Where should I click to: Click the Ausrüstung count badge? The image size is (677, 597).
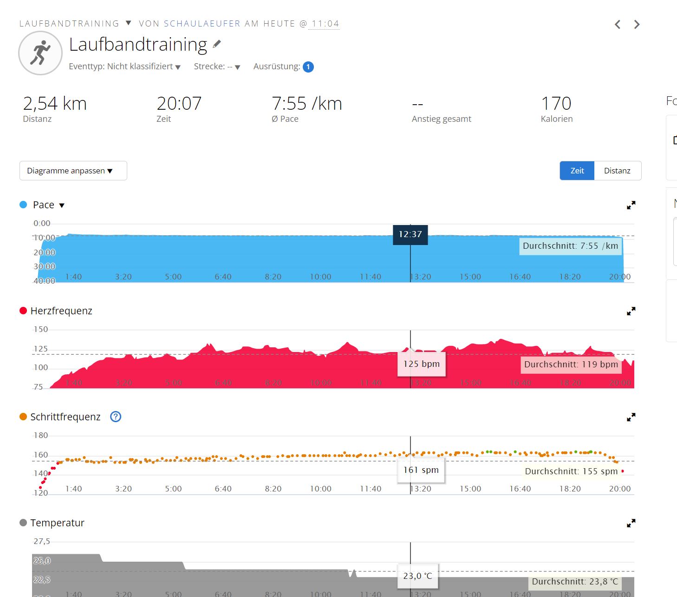(308, 67)
